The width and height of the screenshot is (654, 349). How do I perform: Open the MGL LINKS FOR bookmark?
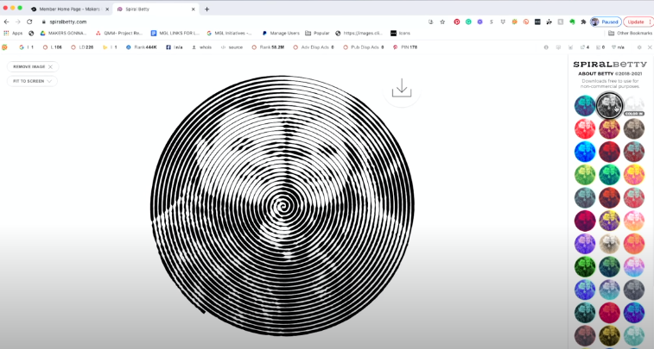coord(175,33)
